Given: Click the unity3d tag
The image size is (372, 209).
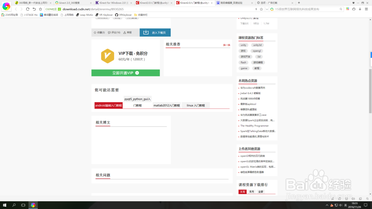Looking at the screenshot, I should (257, 45).
